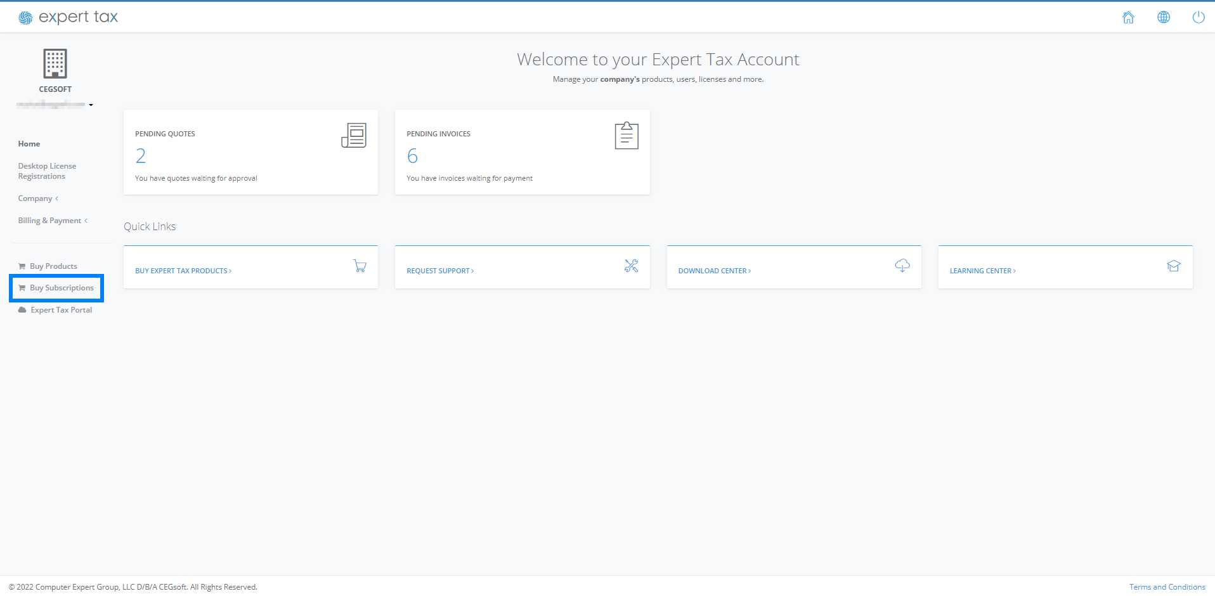
Task: Click the graduation cap learning icon
Action: [1174, 266]
